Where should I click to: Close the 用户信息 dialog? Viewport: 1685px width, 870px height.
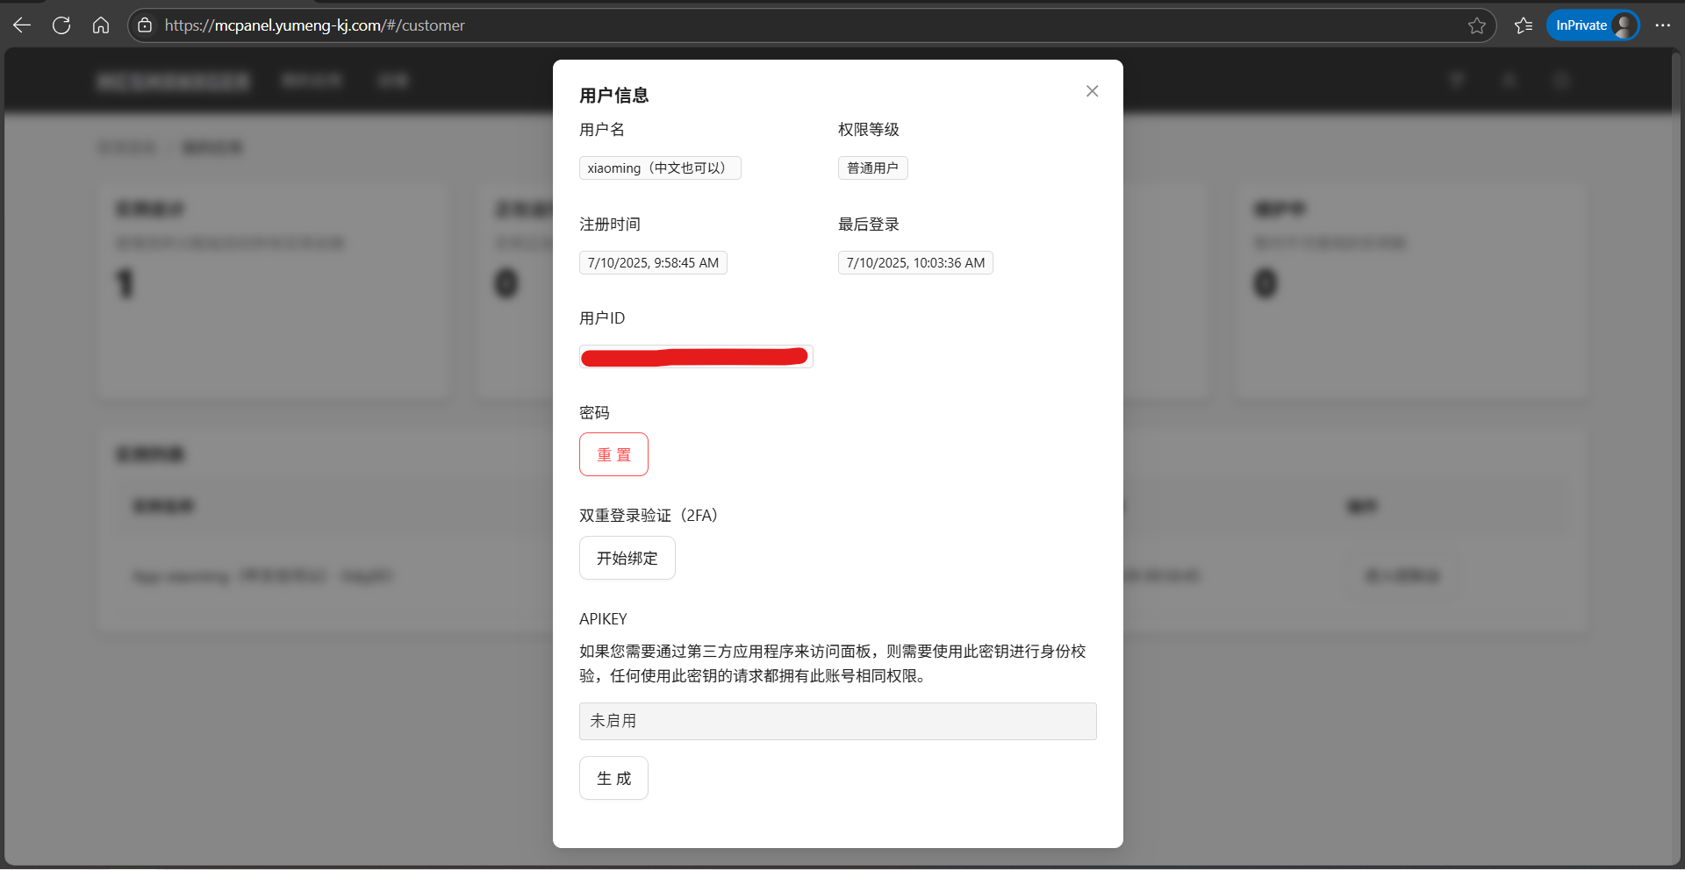(1092, 91)
